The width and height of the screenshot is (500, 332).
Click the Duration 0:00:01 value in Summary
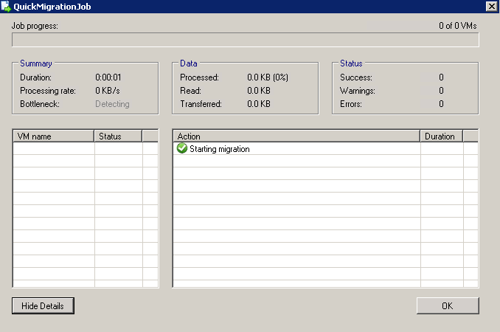pyautogui.click(x=110, y=77)
